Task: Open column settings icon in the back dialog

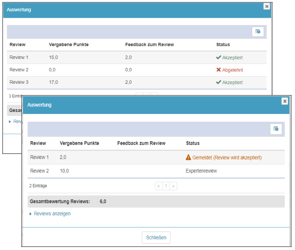Action: 258,32
